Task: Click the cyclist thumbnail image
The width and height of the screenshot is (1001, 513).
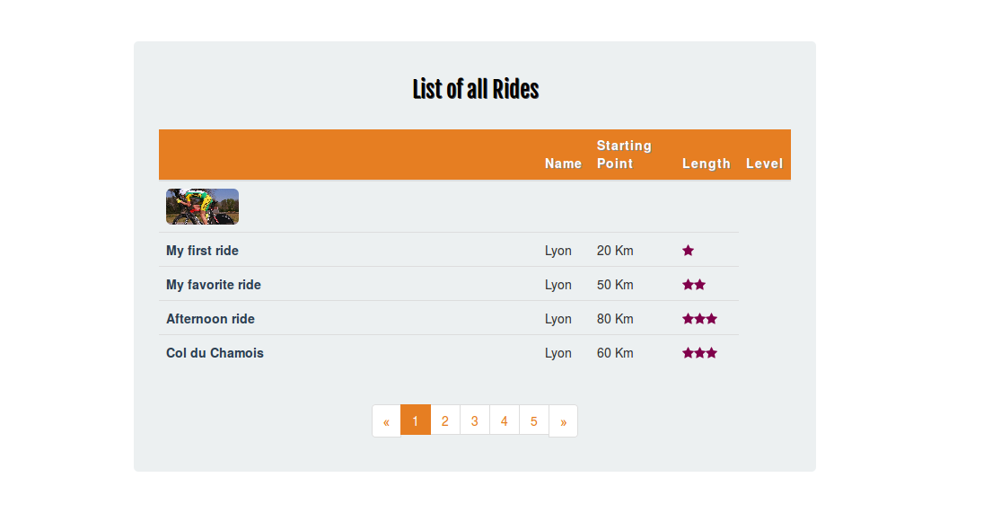Action: point(202,207)
